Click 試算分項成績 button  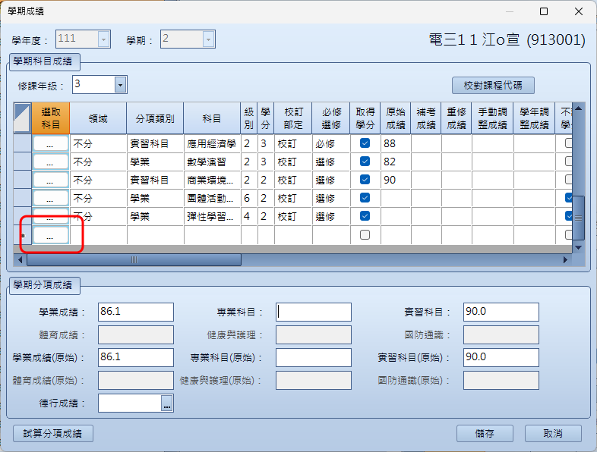[x=53, y=433]
